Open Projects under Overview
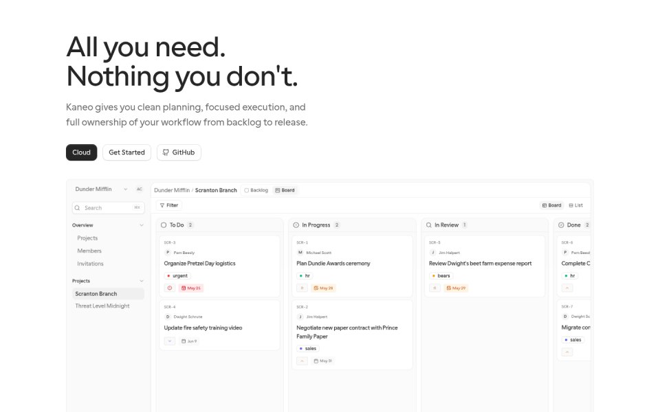This screenshot has width=660, height=412. [x=87, y=238]
